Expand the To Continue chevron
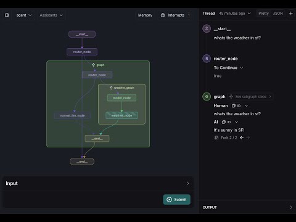The width and height of the screenshot is (296, 222). pyautogui.click(x=242, y=68)
